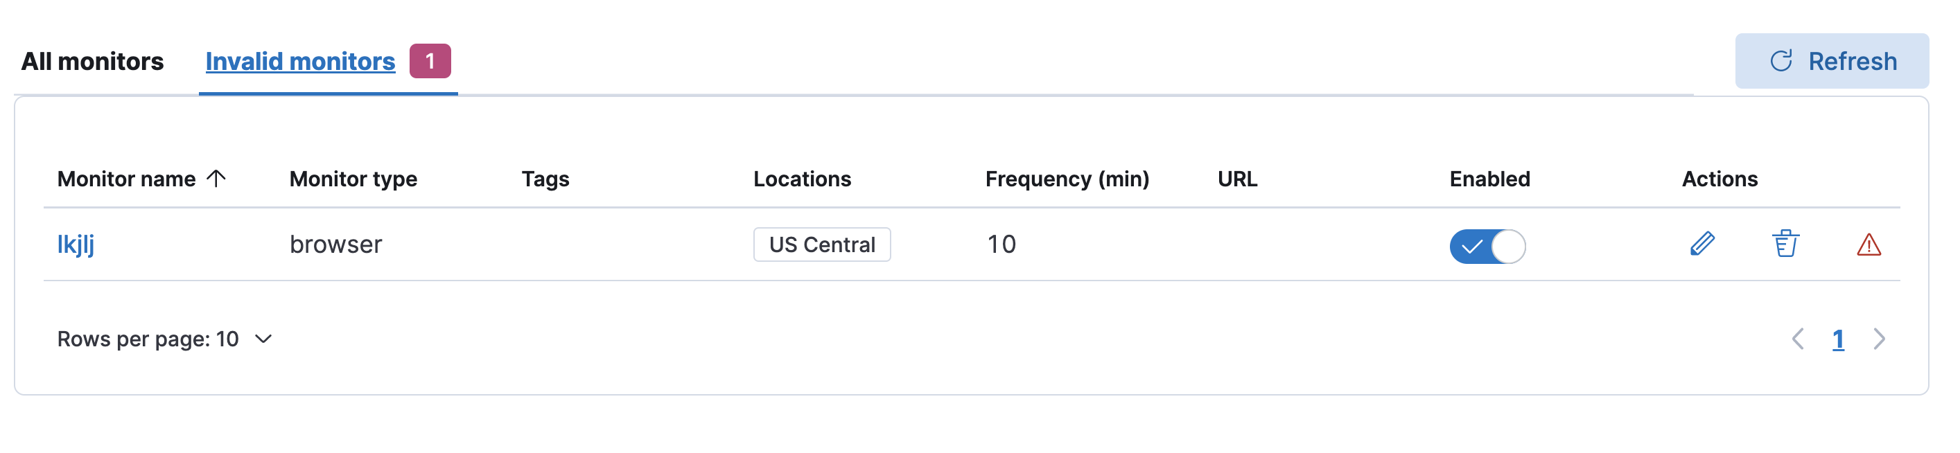This screenshot has height=453, width=1960.
Task: Click the Monitor type column header
Action: (x=353, y=179)
